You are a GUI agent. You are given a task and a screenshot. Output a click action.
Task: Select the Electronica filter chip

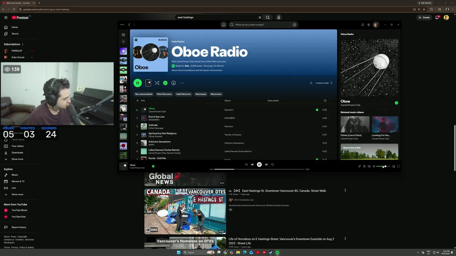[216, 94]
